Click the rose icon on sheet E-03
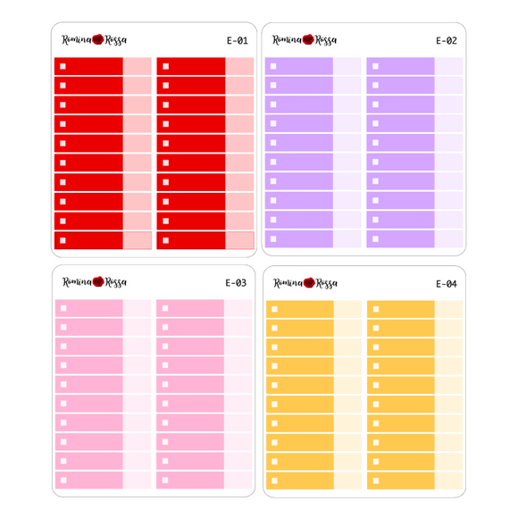Screen dimensions: 518x518 (98, 282)
